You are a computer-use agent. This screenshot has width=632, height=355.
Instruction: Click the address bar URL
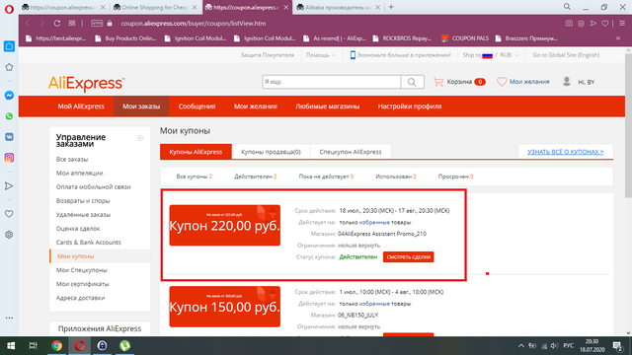pyautogui.click(x=194, y=24)
